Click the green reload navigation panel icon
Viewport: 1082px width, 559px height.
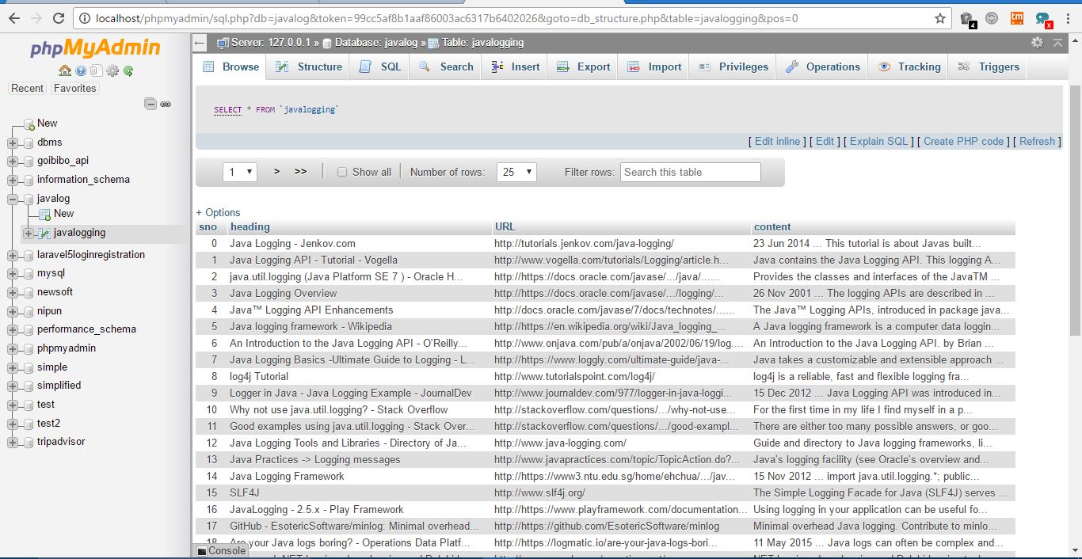pyautogui.click(x=128, y=71)
